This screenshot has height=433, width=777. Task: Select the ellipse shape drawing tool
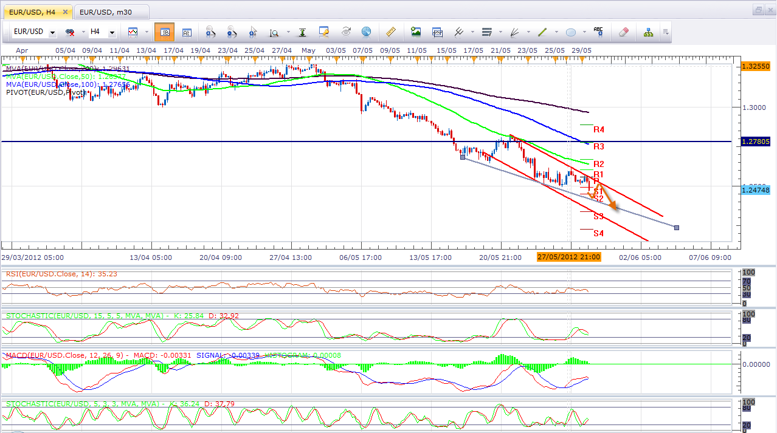(x=571, y=32)
